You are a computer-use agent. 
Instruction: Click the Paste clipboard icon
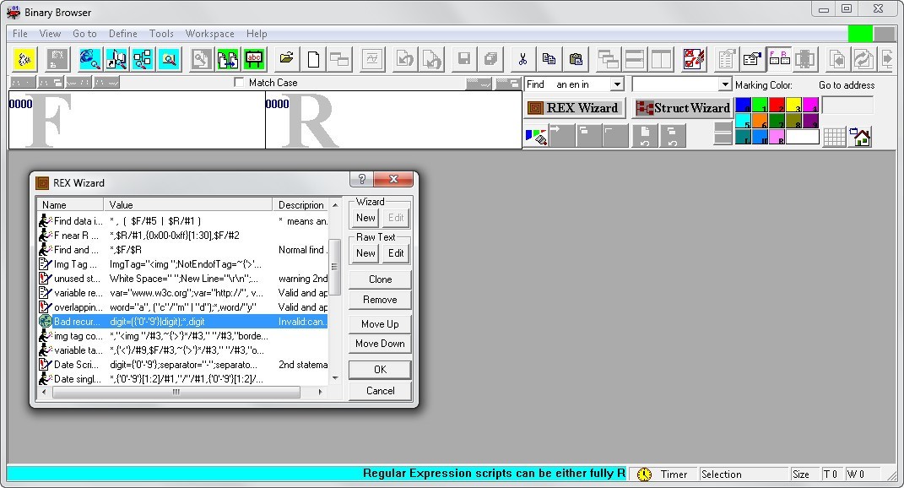[x=576, y=59]
